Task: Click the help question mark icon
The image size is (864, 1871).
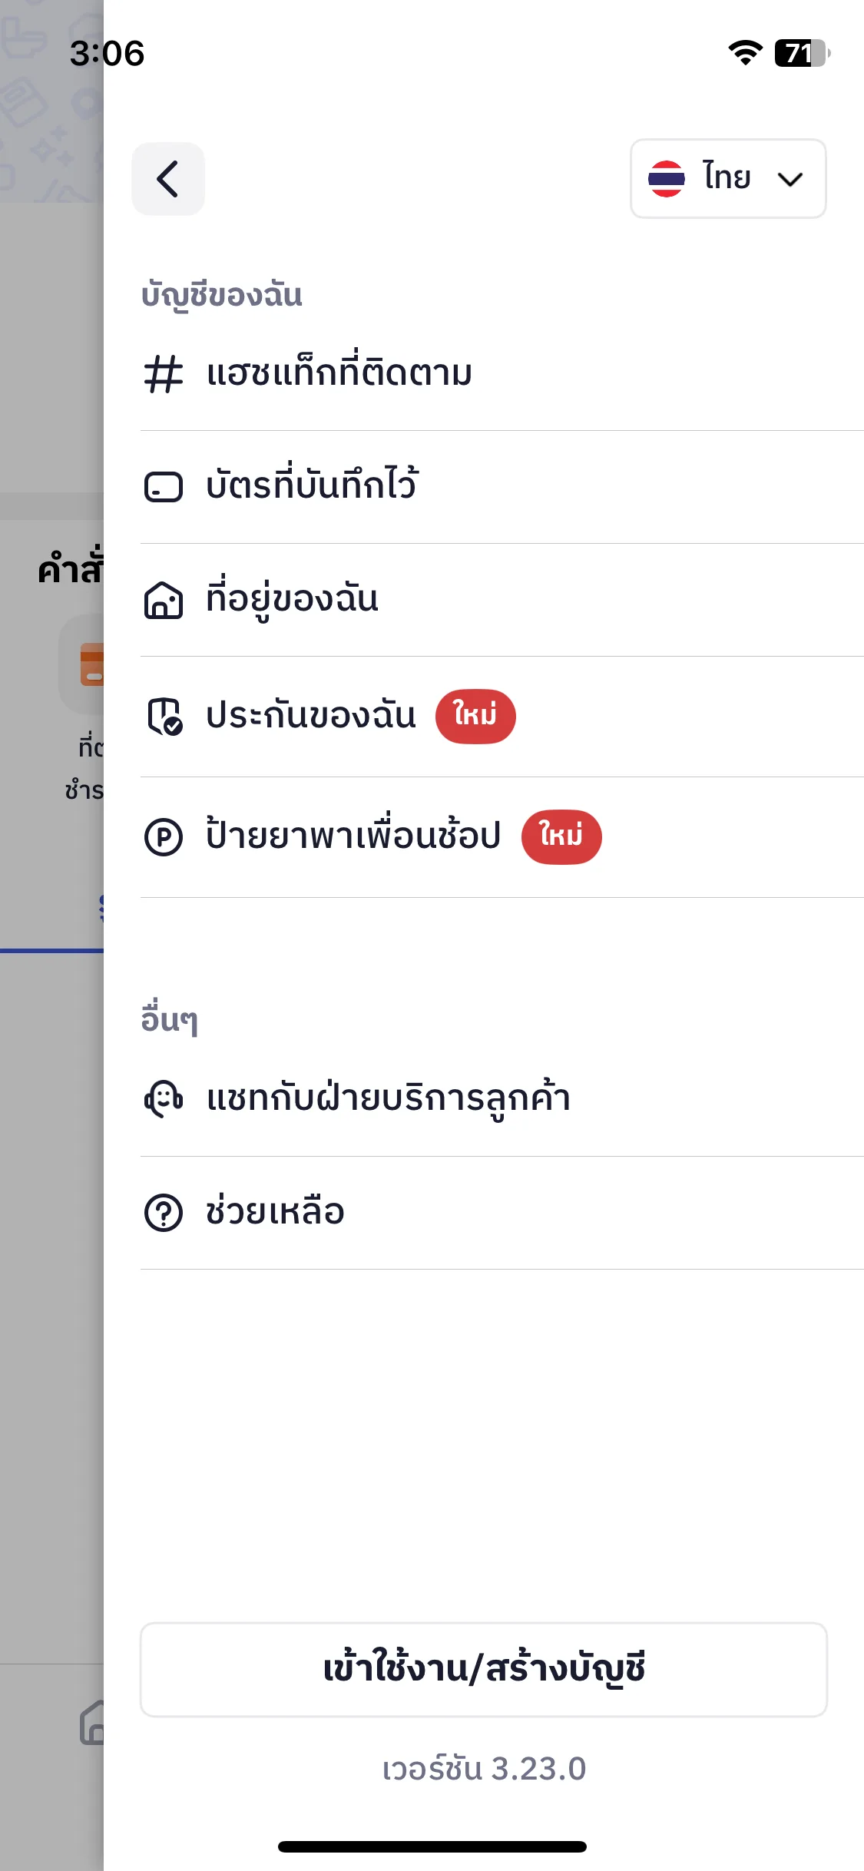Action: (164, 1213)
